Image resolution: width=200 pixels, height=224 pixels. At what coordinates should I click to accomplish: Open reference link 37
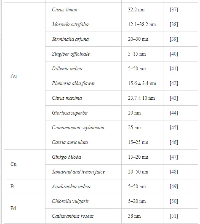[174, 10]
